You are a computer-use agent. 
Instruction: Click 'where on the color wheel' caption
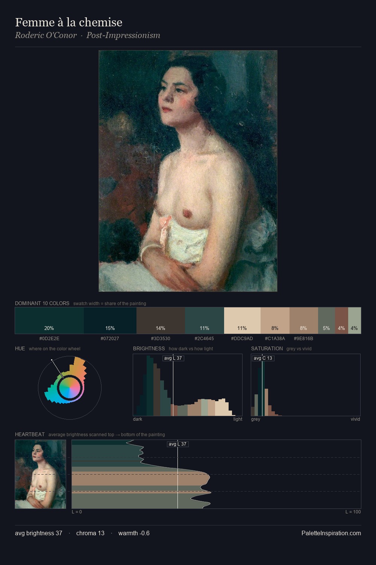55,349
